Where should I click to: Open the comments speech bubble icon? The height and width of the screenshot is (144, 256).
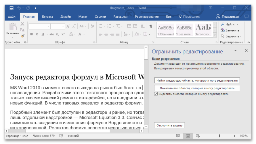tap(247, 16)
